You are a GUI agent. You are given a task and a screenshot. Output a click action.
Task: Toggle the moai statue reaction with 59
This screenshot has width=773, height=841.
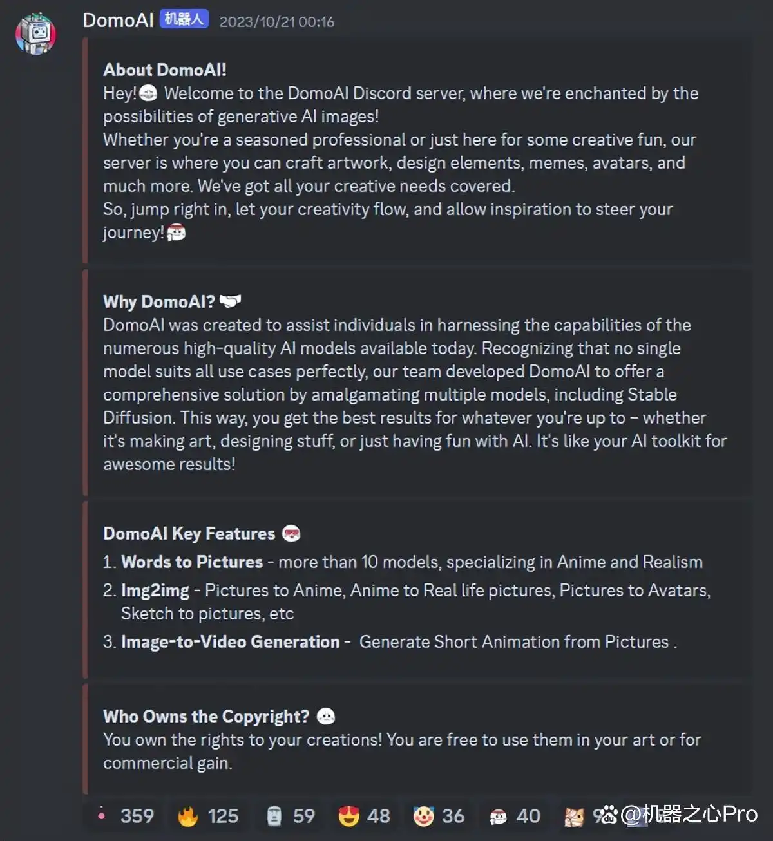[291, 816]
